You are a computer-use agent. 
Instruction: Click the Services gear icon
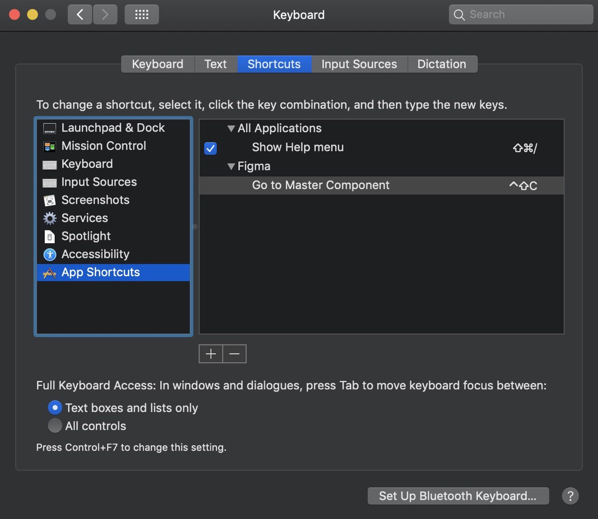(50, 218)
